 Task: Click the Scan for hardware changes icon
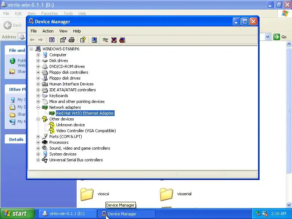(94, 40)
